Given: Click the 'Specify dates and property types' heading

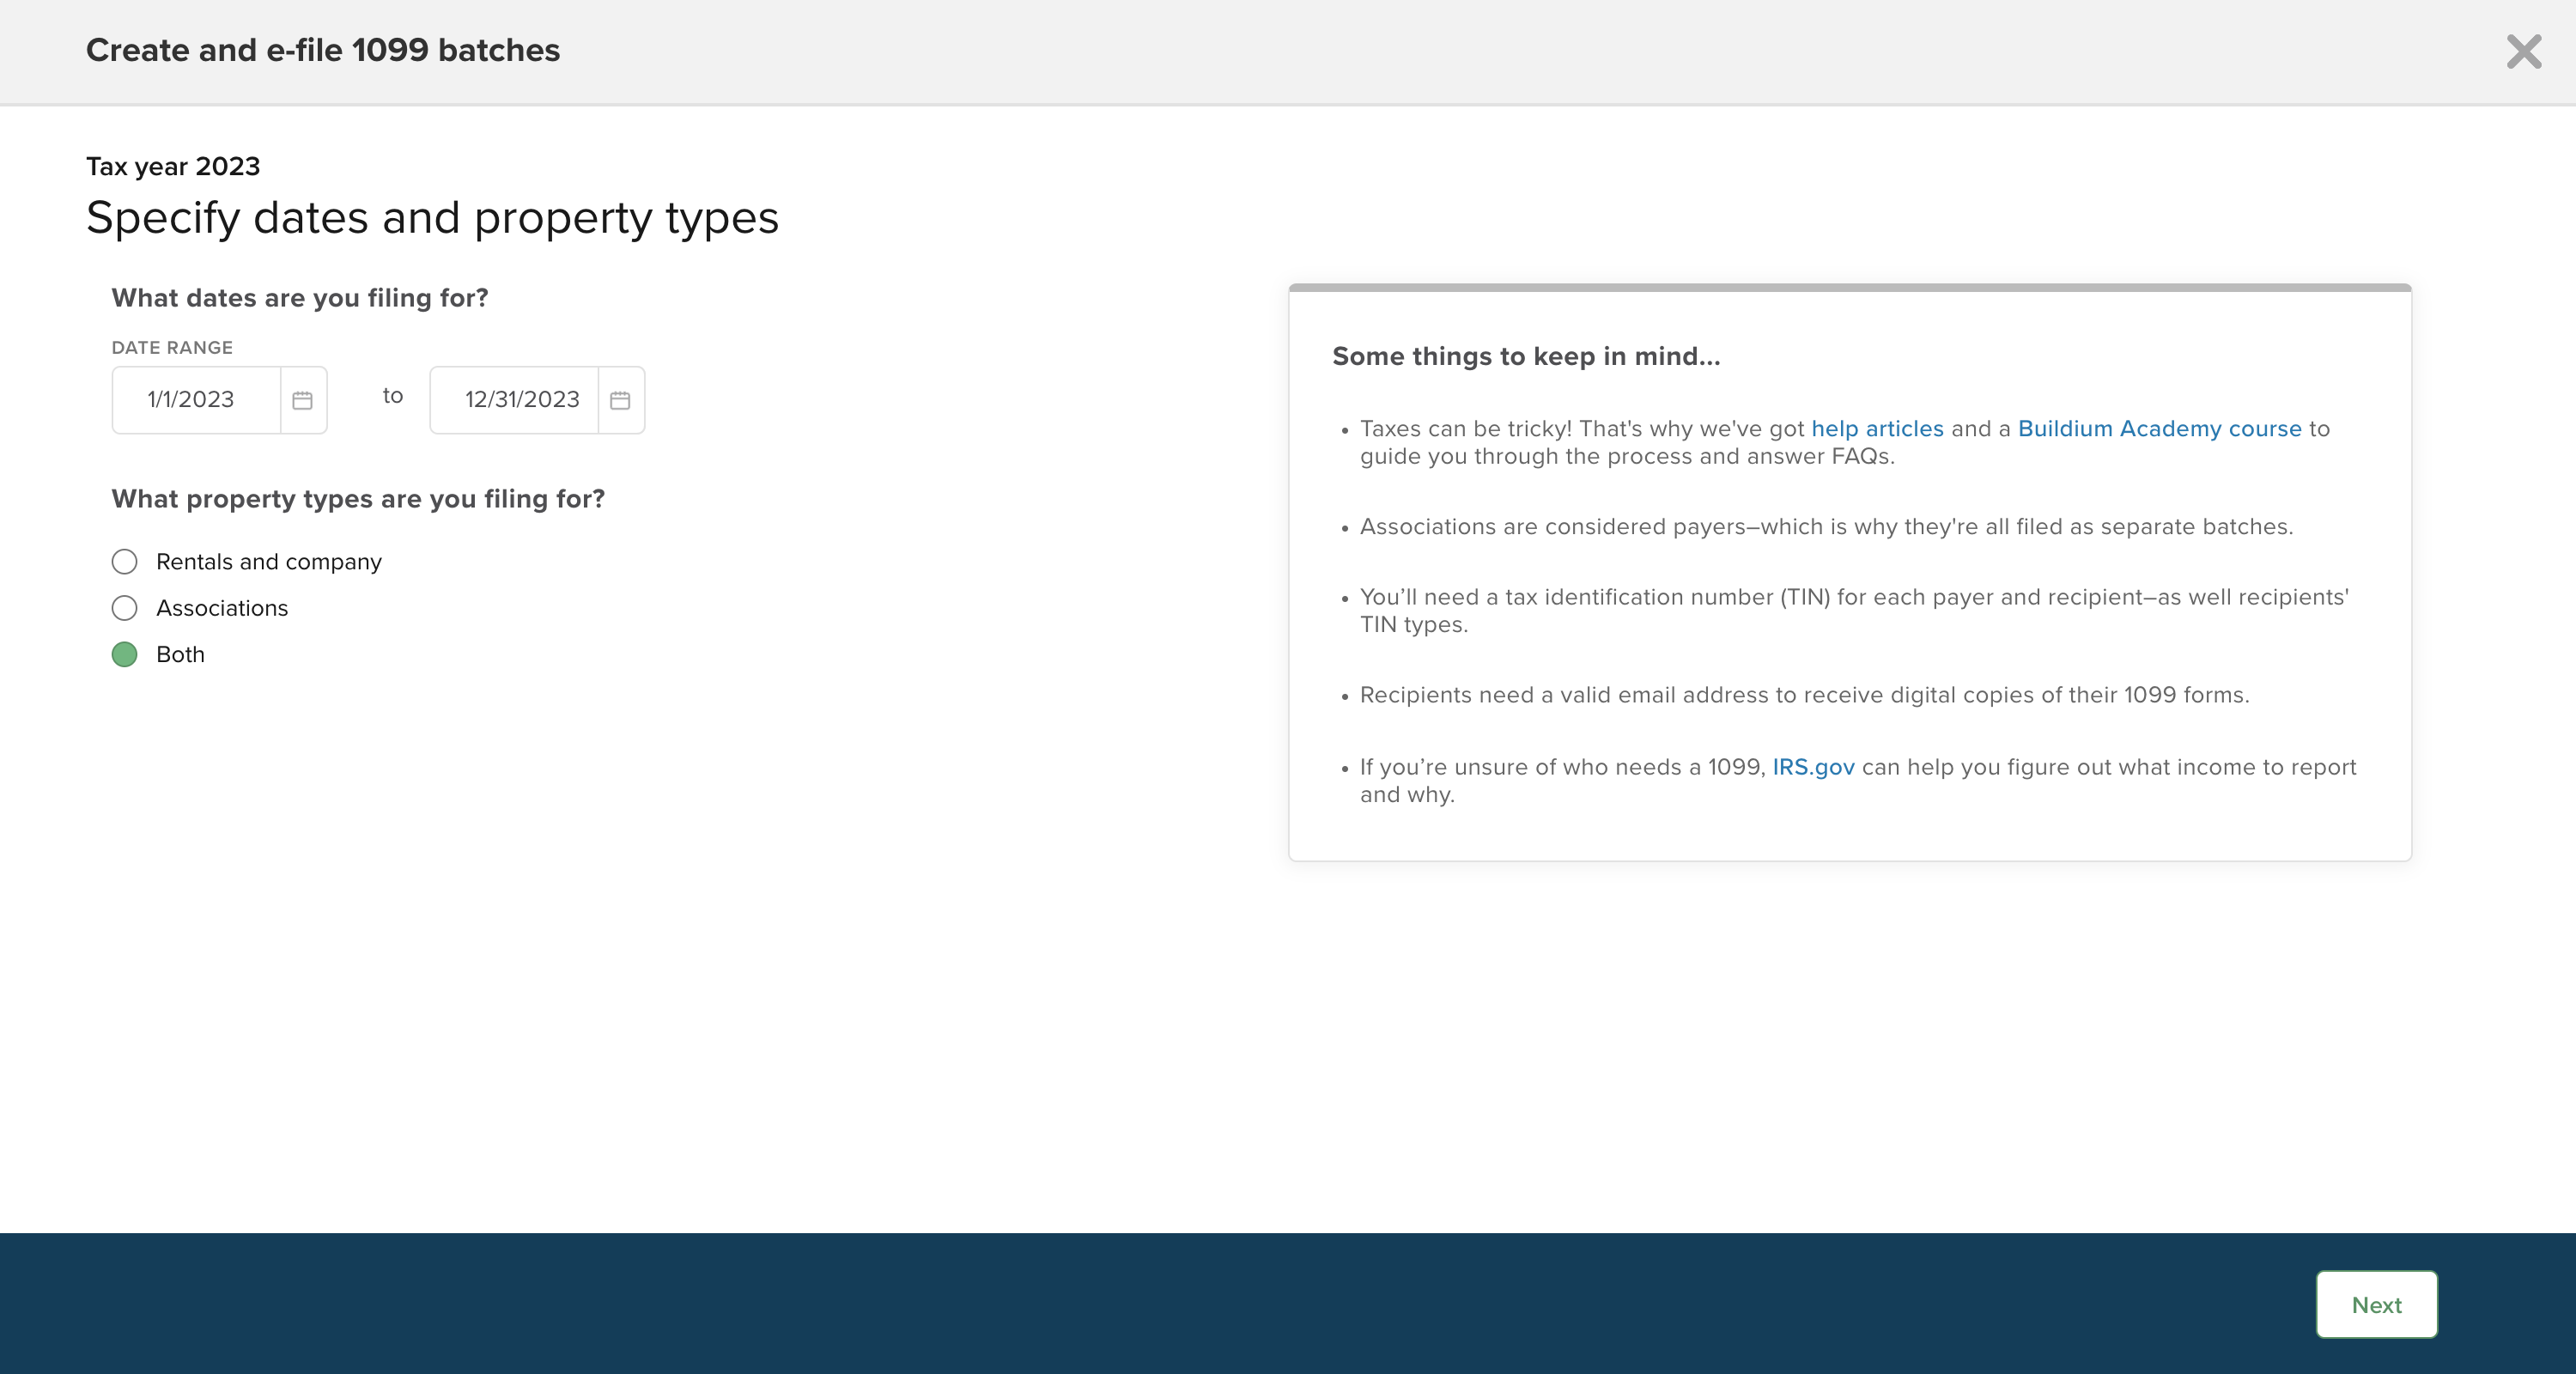Looking at the screenshot, I should click(x=432, y=218).
